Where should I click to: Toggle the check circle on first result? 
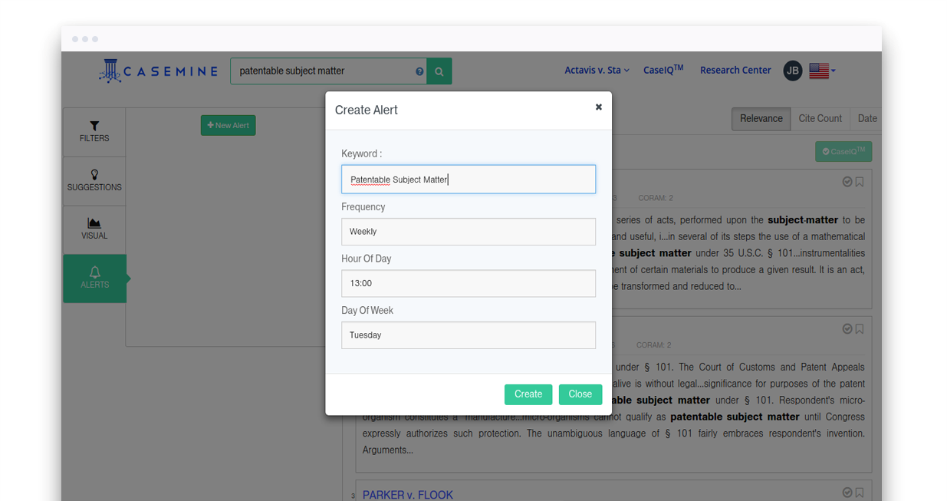pos(847,182)
